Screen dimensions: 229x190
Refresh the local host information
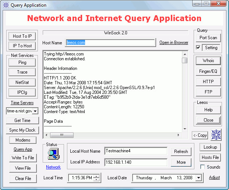pos(181,152)
